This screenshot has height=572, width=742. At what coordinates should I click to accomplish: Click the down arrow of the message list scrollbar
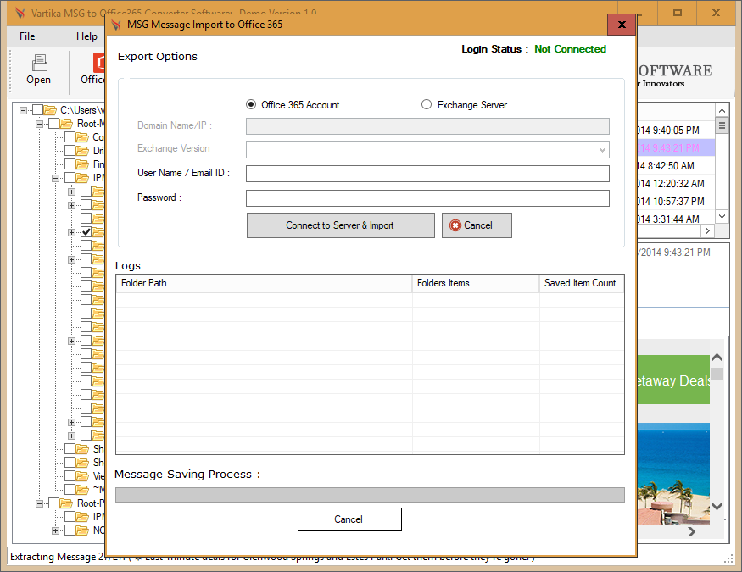[x=722, y=216]
